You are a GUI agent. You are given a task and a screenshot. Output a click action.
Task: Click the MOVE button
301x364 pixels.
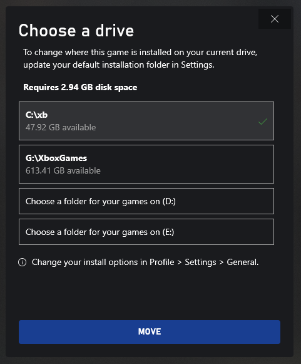(150, 332)
